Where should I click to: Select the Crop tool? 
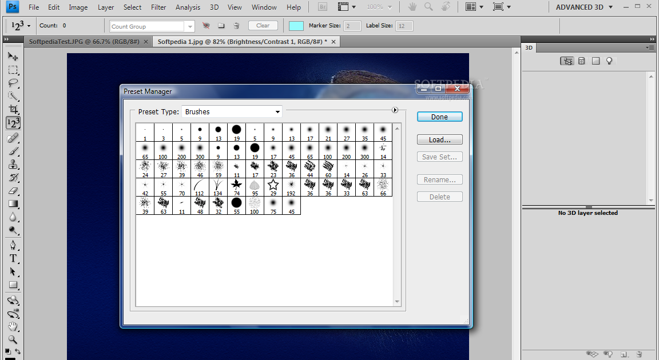(x=13, y=110)
